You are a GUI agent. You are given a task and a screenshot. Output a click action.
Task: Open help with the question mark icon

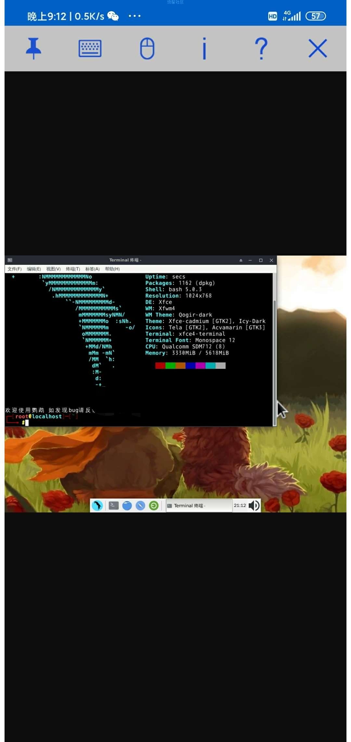click(261, 48)
